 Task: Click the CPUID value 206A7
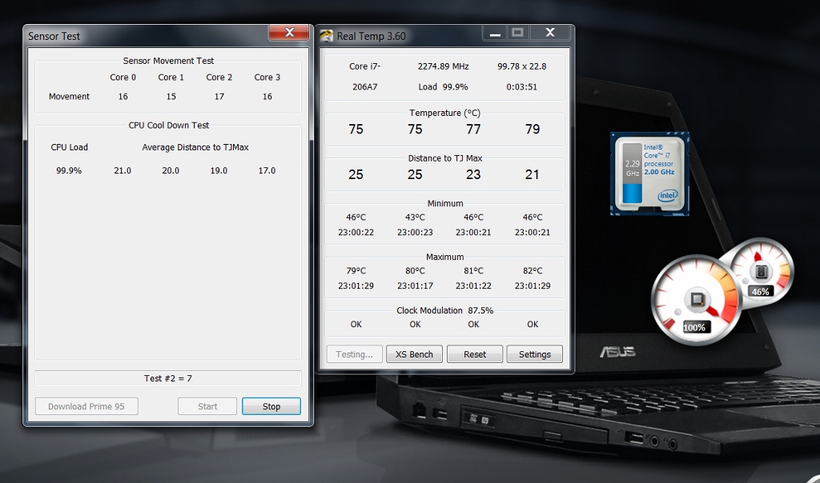[x=365, y=86]
